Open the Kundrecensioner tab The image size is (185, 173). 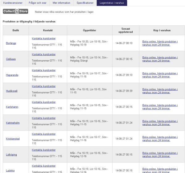coord(13,3)
